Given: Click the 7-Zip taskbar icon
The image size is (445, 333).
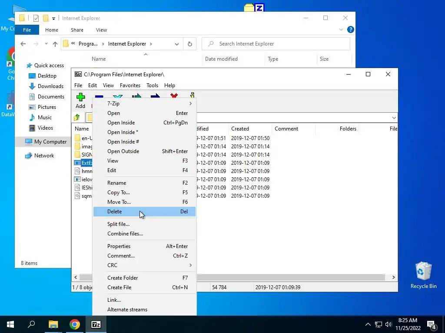Looking at the screenshot, I should coord(96,324).
